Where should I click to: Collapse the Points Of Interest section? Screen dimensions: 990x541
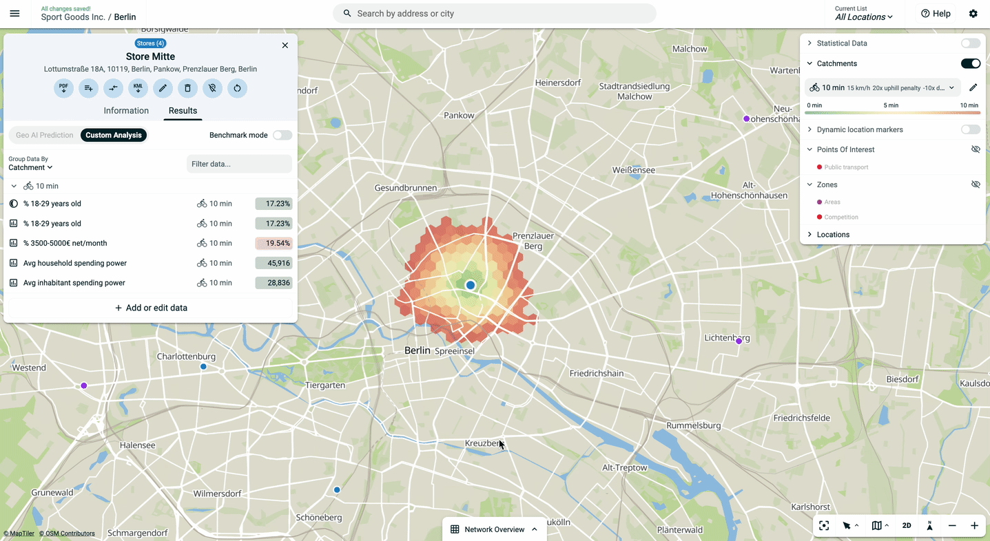tap(809, 149)
